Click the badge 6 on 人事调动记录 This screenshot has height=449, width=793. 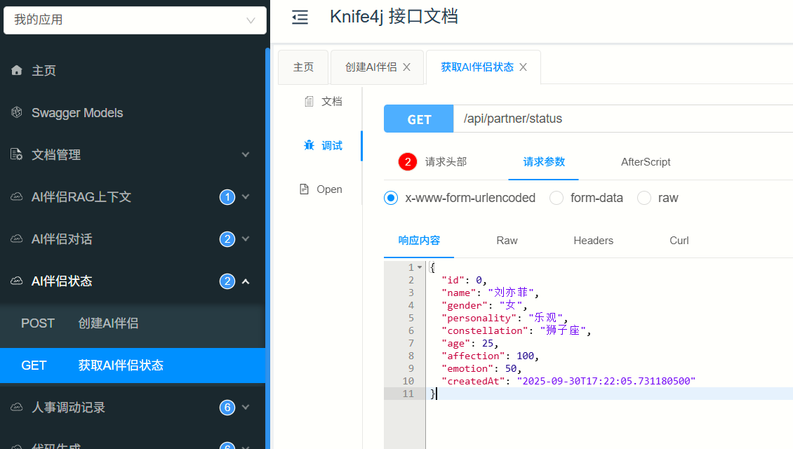(x=227, y=407)
